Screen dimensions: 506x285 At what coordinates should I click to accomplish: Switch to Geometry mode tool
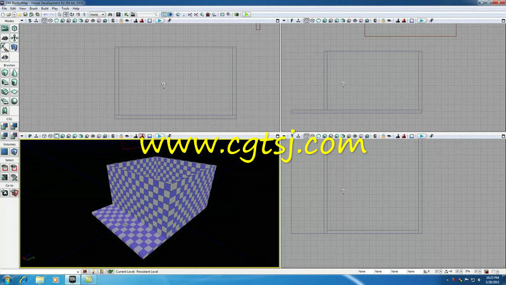pyautogui.click(x=14, y=28)
